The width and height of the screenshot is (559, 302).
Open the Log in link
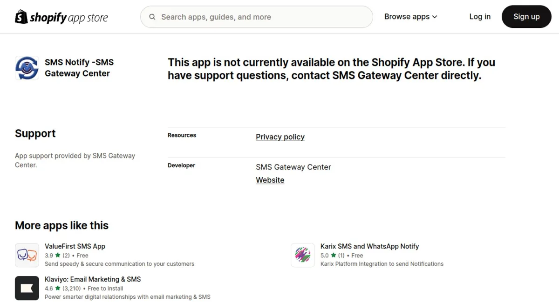click(480, 17)
